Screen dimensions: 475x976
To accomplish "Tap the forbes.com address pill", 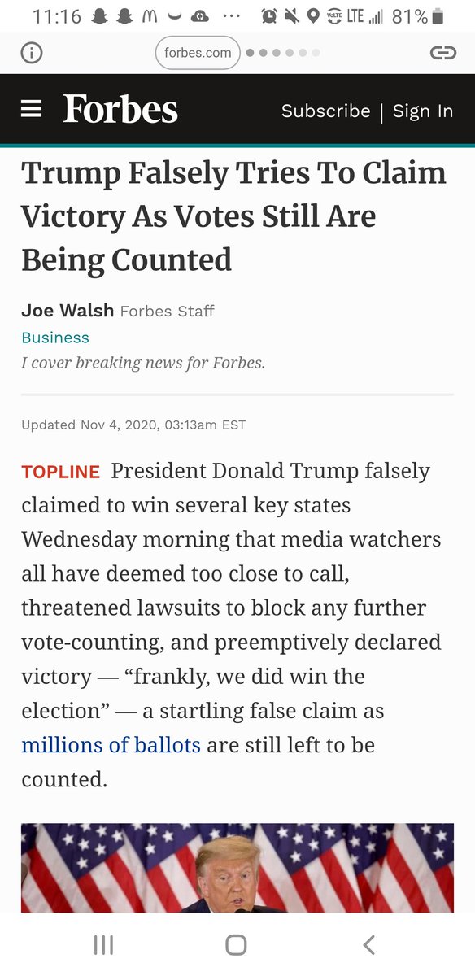I will pyautogui.click(x=198, y=53).
